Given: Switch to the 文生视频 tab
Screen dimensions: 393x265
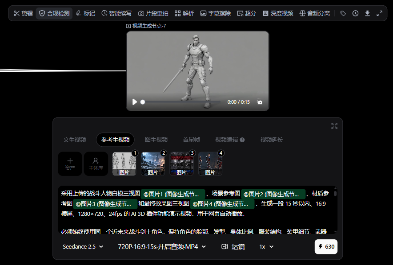Looking at the screenshot, I should [x=74, y=140].
